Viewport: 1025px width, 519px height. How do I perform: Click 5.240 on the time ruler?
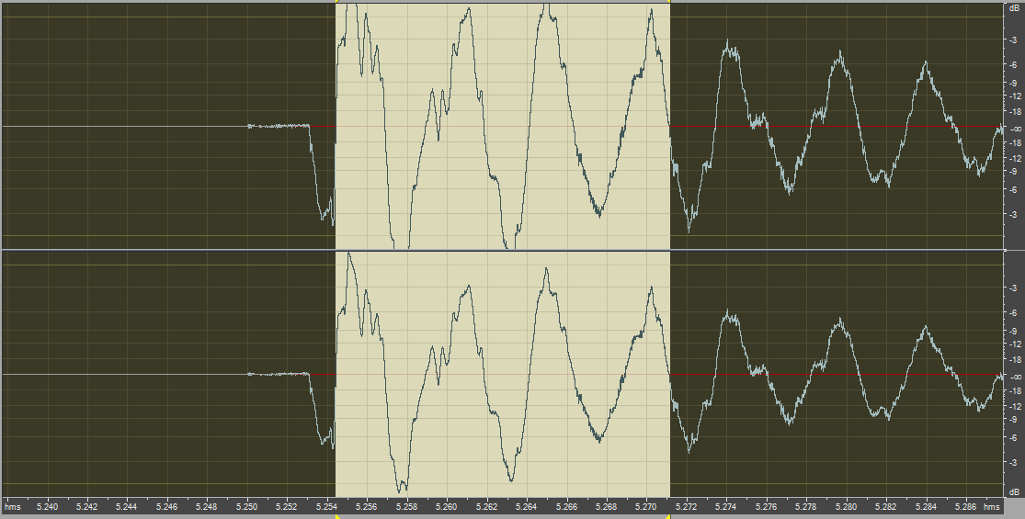(47, 506)
